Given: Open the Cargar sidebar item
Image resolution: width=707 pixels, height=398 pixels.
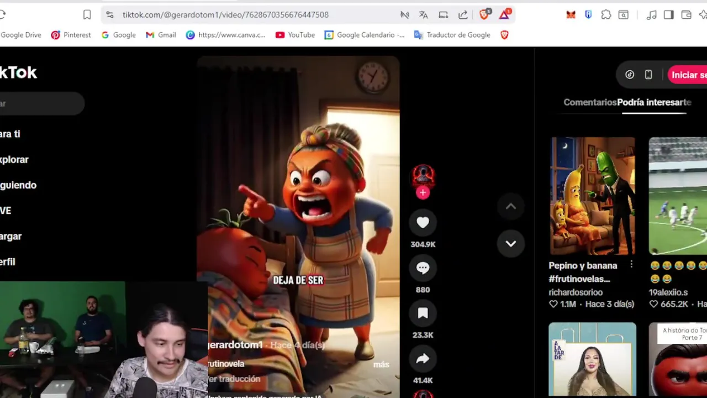Looking at the screenshot, I should [x=11, y=237].
